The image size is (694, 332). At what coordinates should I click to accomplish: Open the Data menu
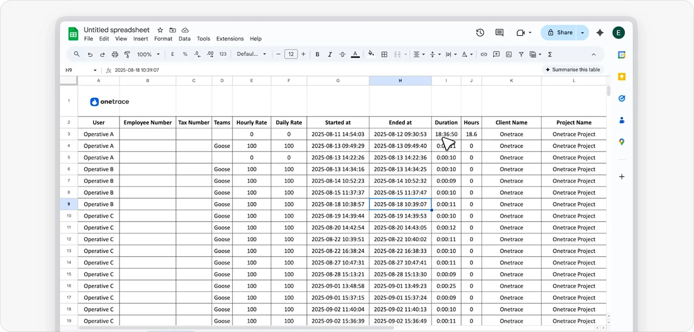tap(184, 39)
